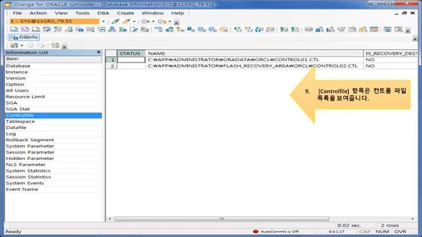Screen dimensions: 422x237
Task: Select System Events item
Action: click(x=53, y=183)
